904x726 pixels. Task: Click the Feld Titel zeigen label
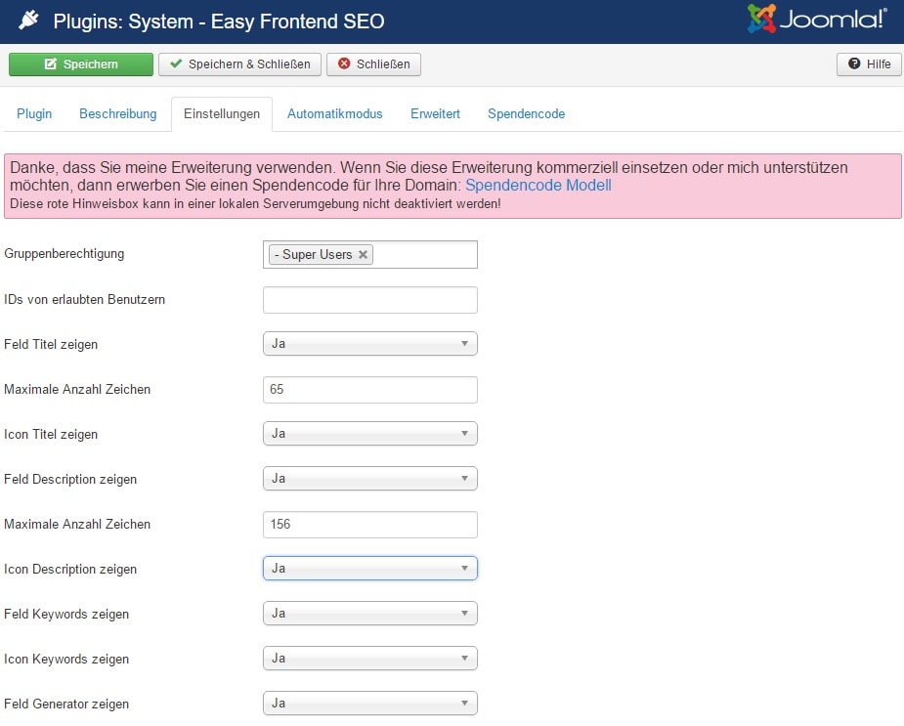coord(51,344)
